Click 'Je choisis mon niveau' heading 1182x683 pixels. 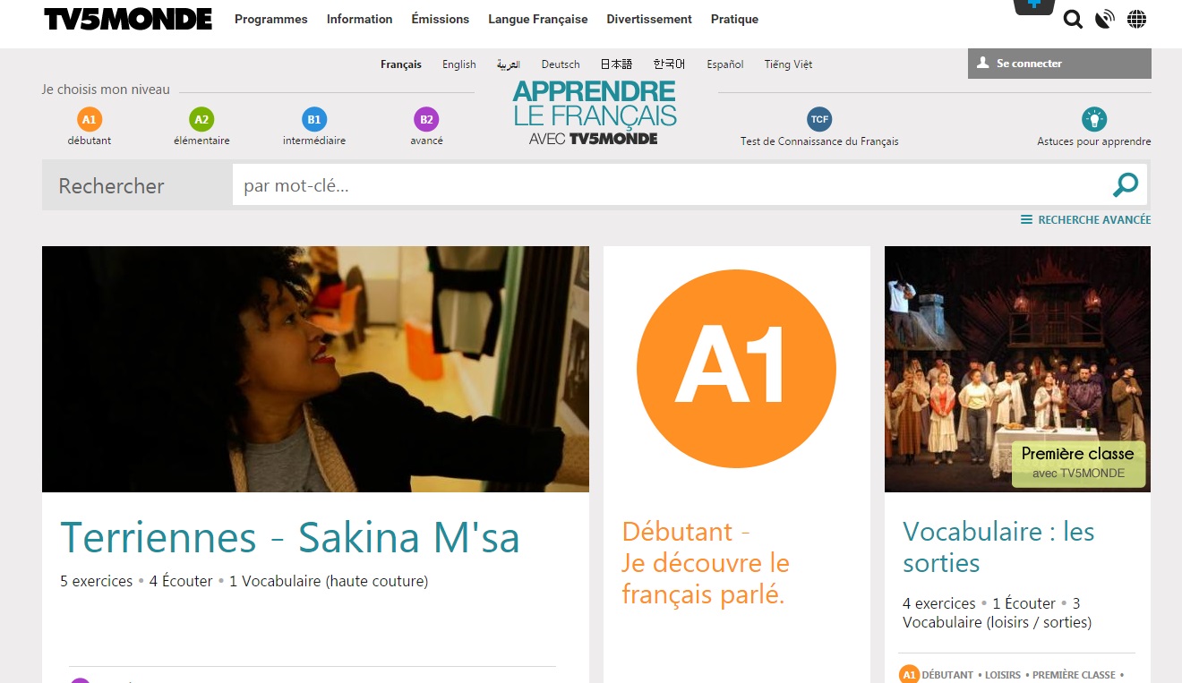coord(106,90)
